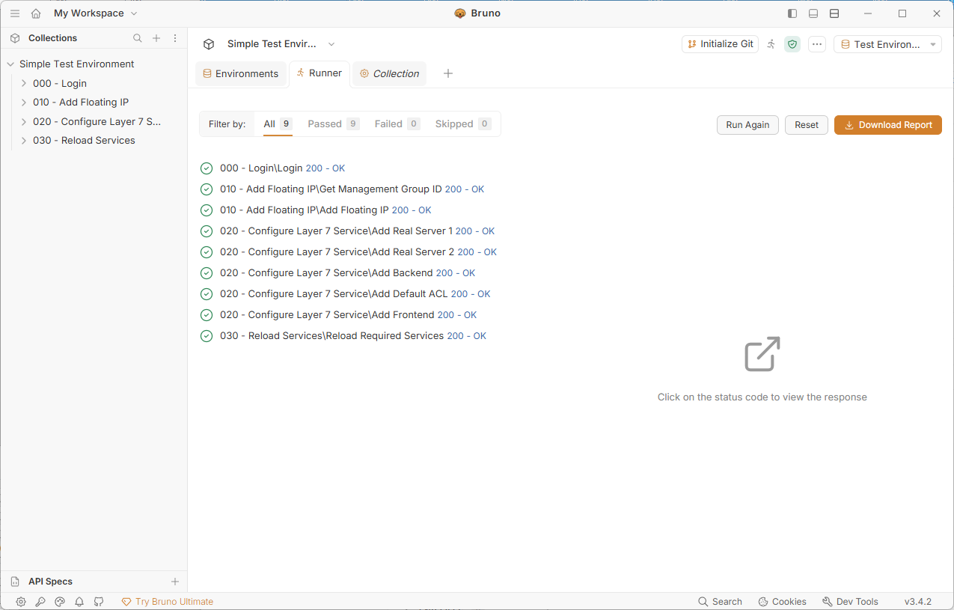Click the collection box icon beside title
Viewport: 954px width, 610px height.
click(209, 44)
